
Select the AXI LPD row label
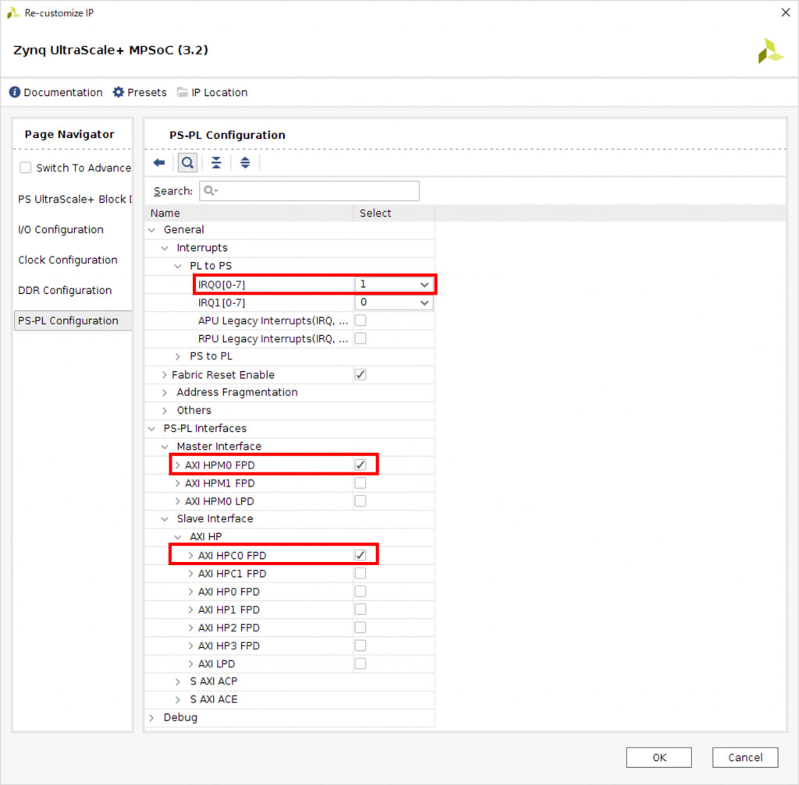click(x=217, y=663)
